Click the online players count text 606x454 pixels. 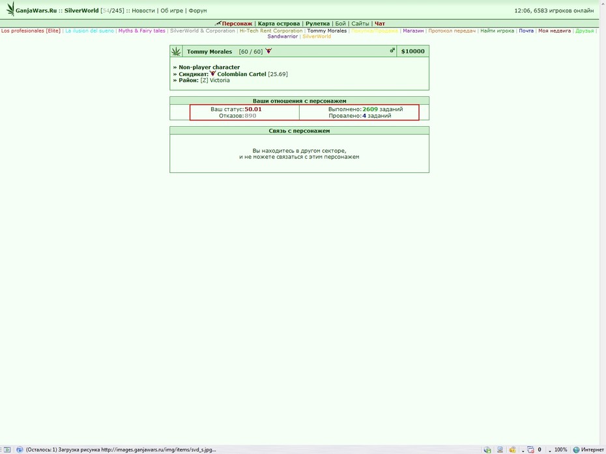click(564, 11)
